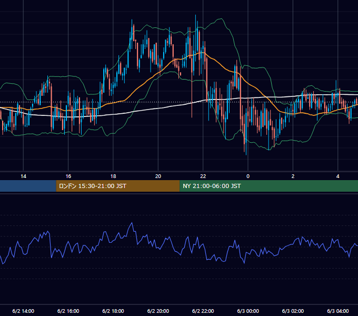Click the 18 hour axis label
The height and width of the screenshot is (316, 358).
coord(113,176)
